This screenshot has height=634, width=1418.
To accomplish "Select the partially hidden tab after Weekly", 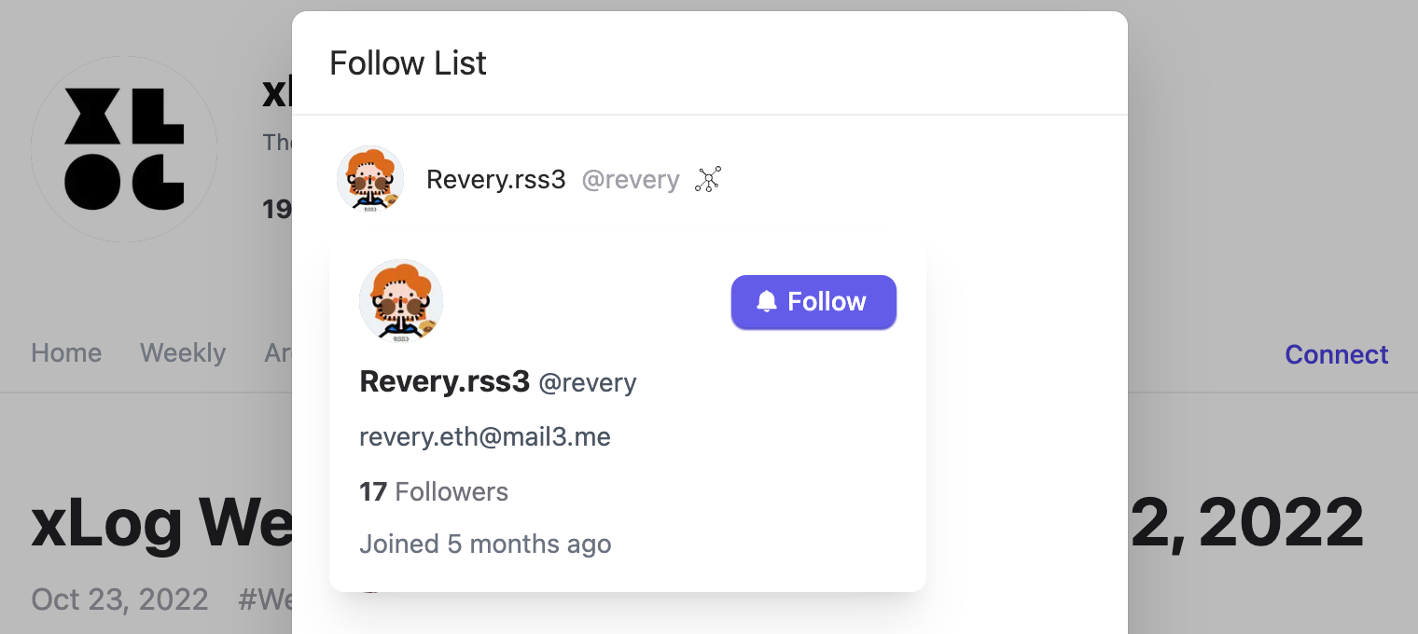I will tap(277, 352).
